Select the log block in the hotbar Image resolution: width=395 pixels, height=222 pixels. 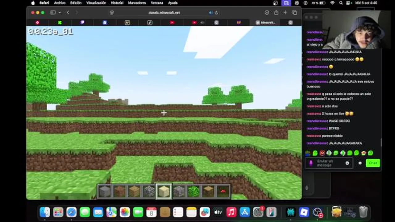point(208,191)
